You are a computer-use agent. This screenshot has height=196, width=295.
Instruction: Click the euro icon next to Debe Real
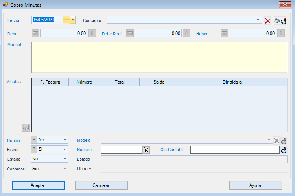tap(187, 33)
